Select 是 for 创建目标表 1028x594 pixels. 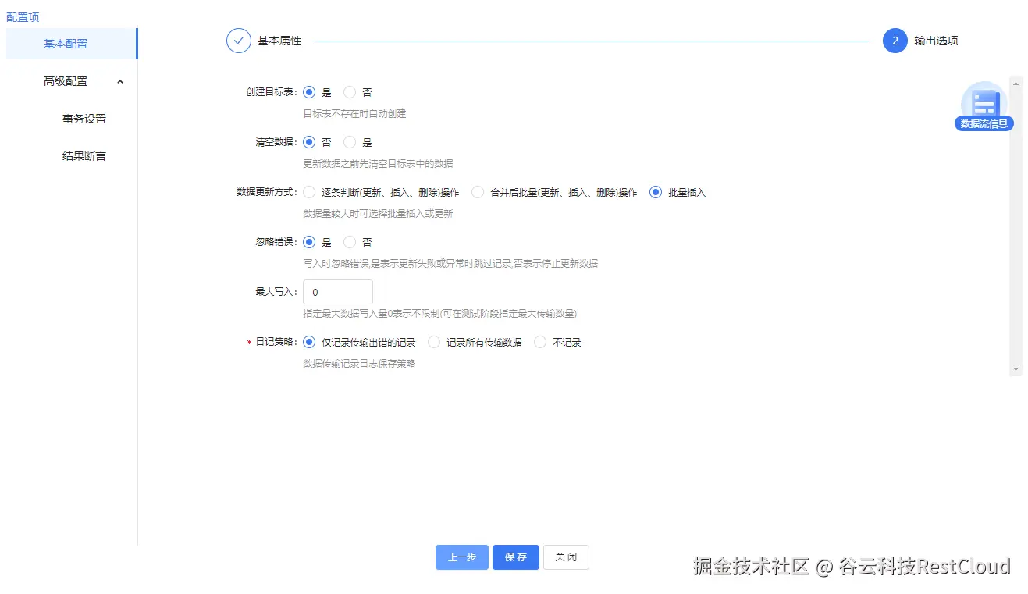tap(309, 91)
